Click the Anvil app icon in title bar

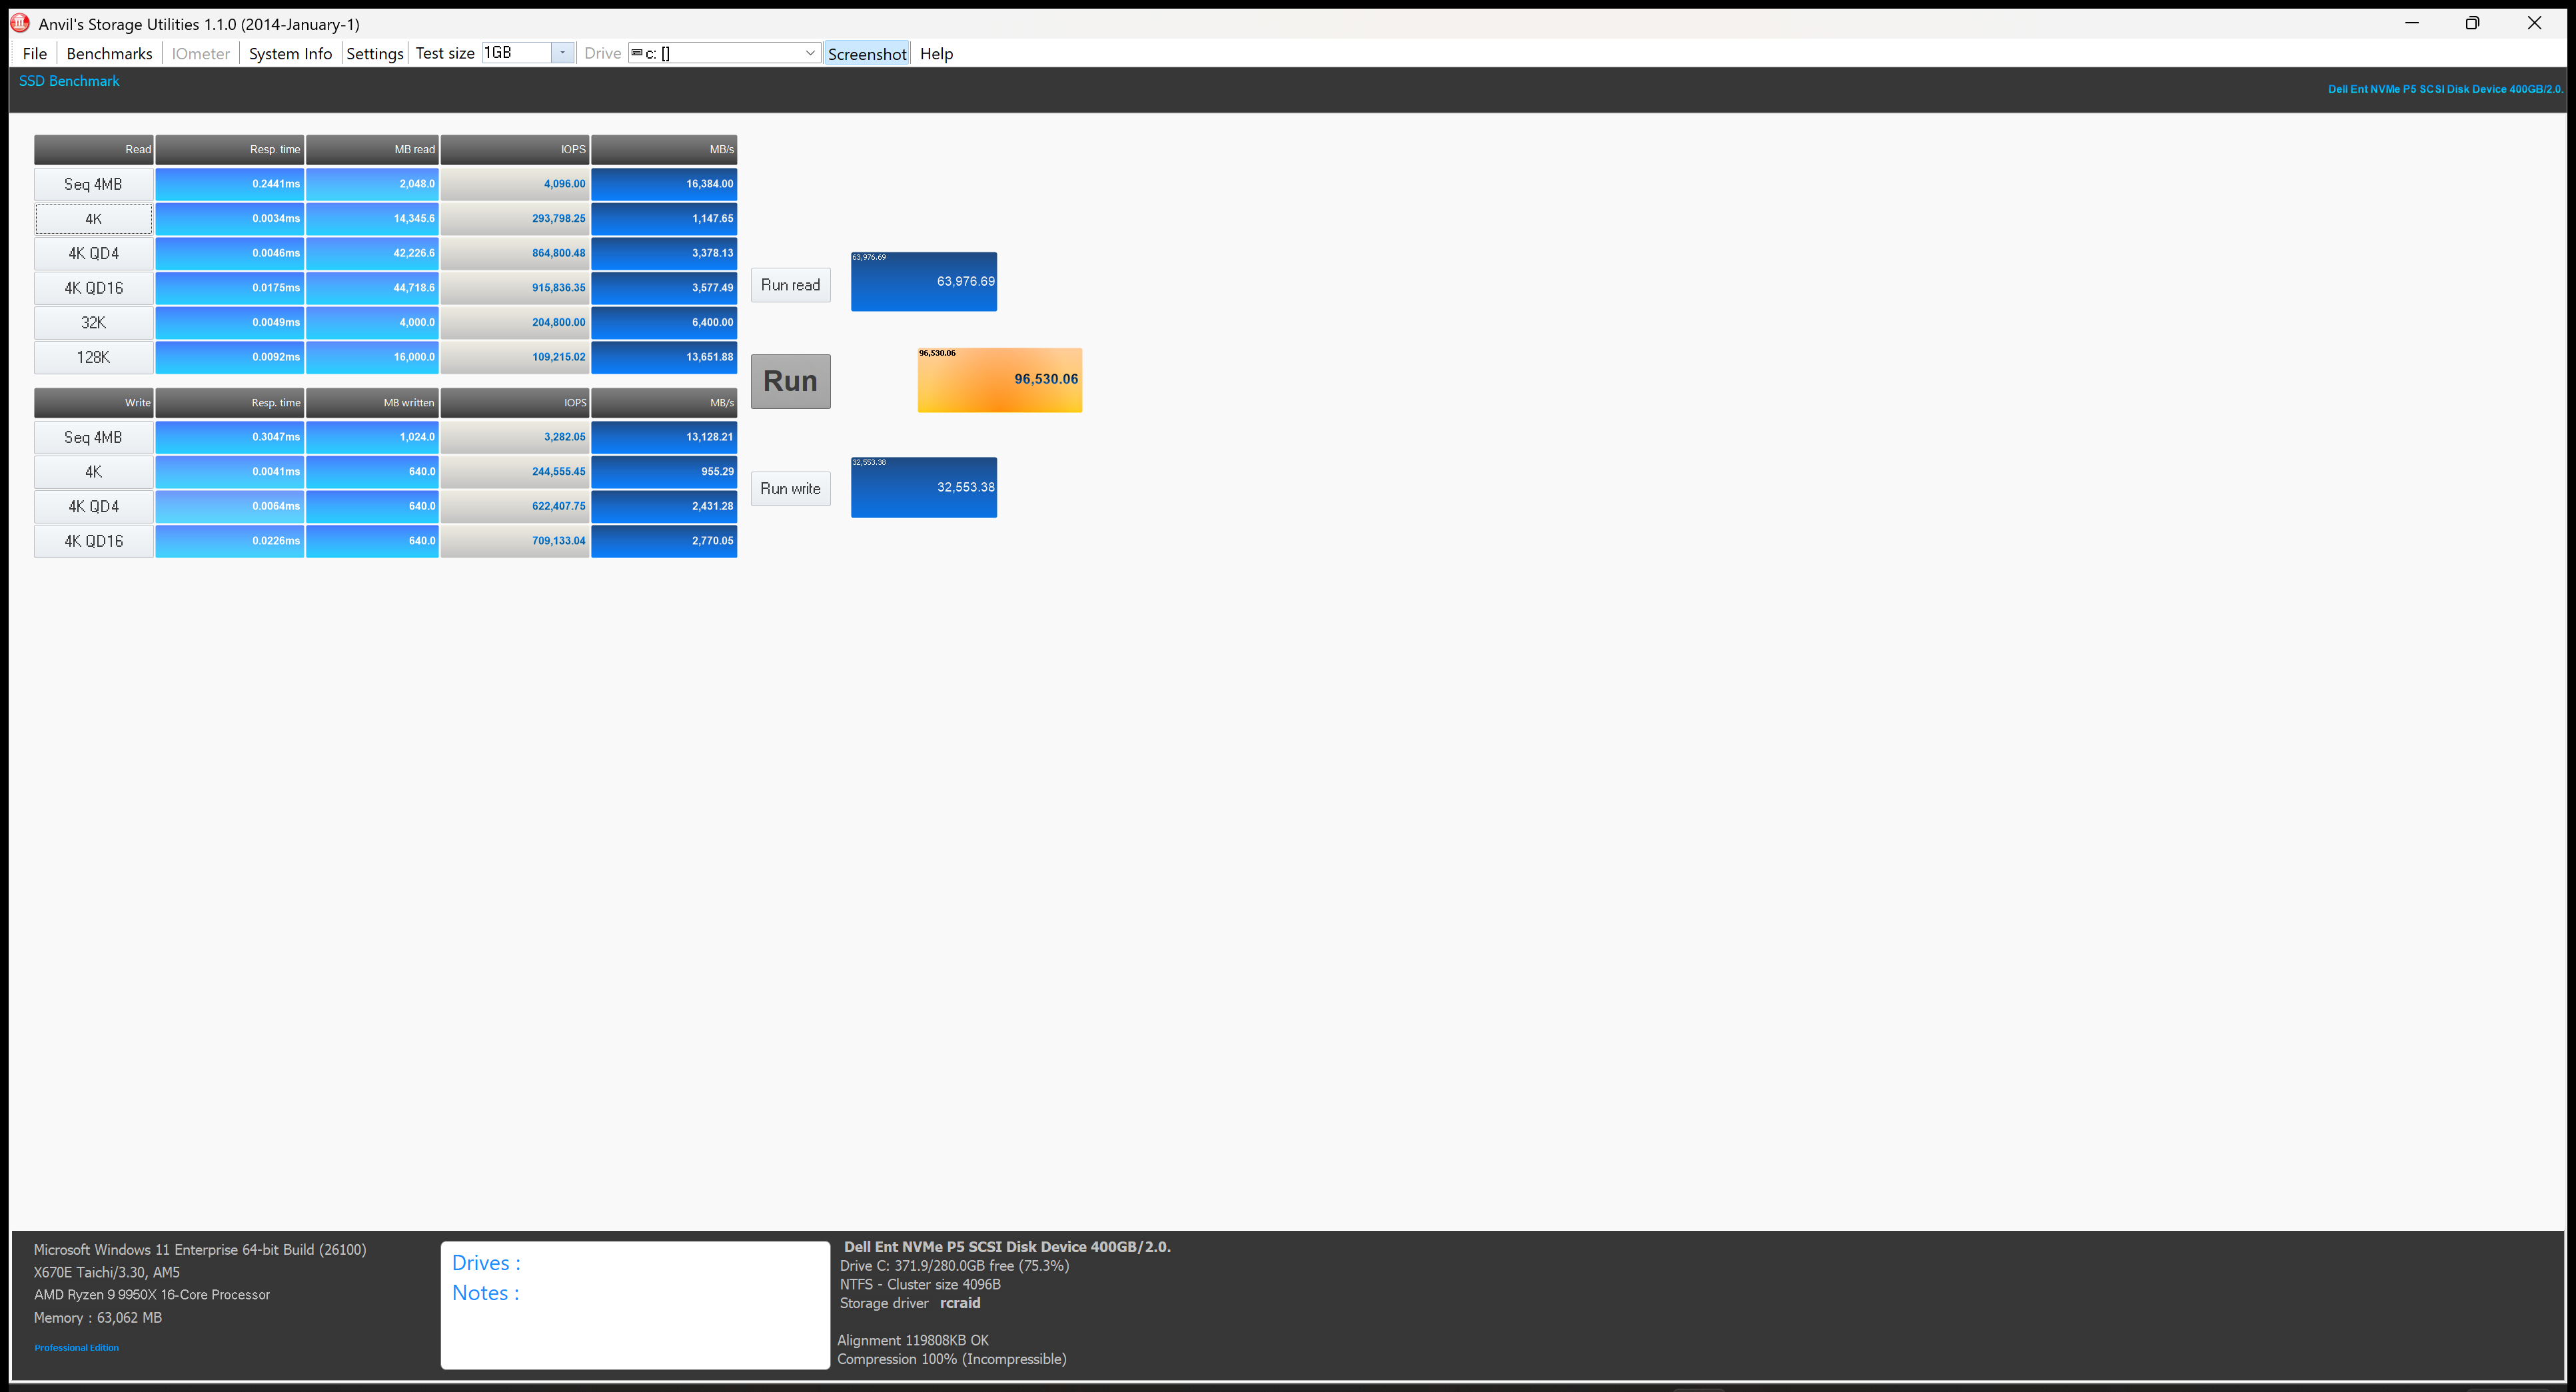click(x=20, y=23)
